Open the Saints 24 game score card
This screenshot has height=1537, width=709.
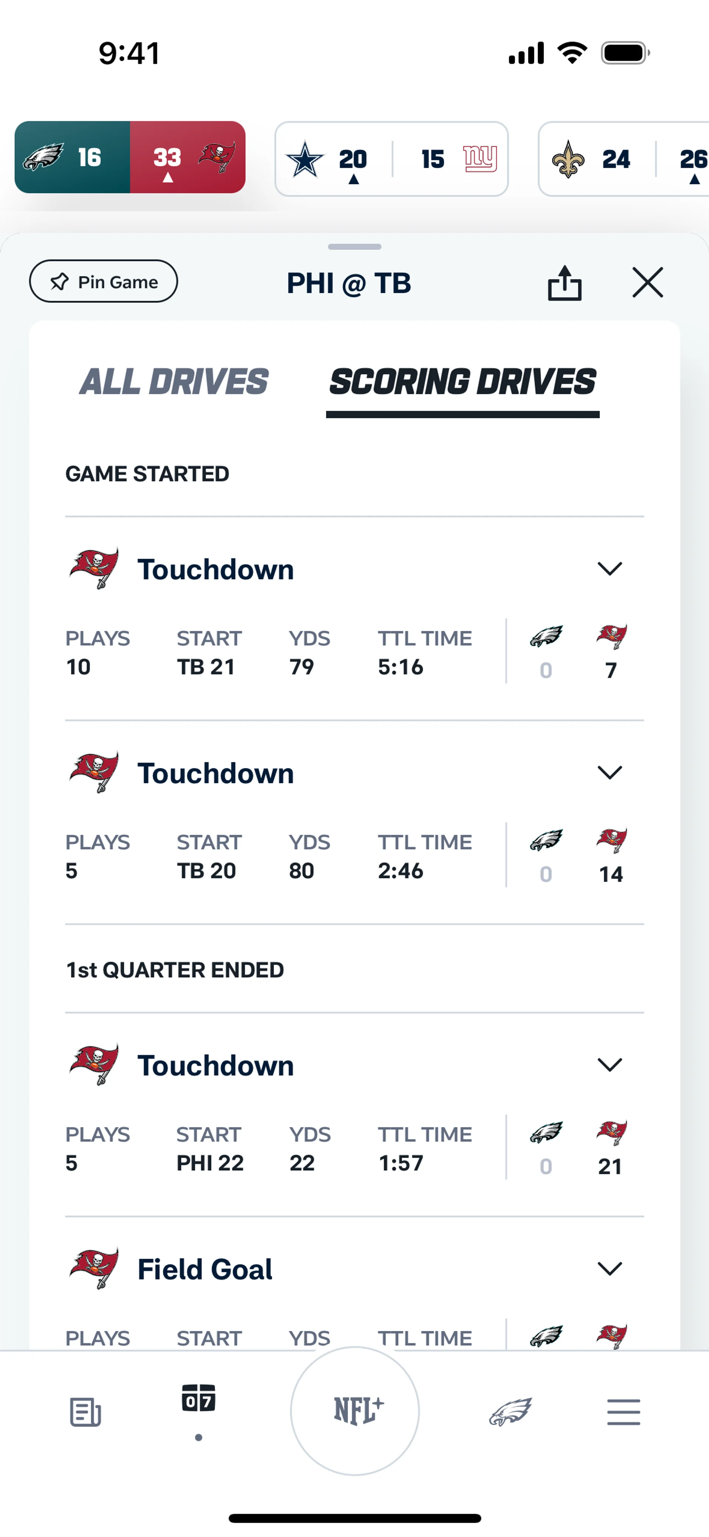[x=623, y=159]
